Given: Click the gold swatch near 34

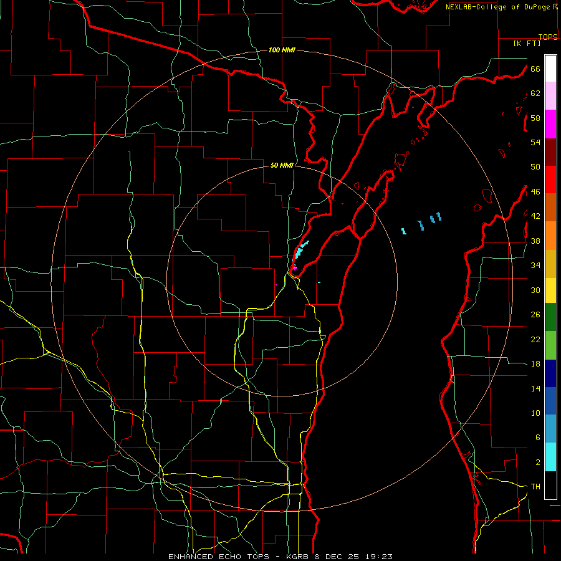Looking at the screenshot, I should pos(550,264).
